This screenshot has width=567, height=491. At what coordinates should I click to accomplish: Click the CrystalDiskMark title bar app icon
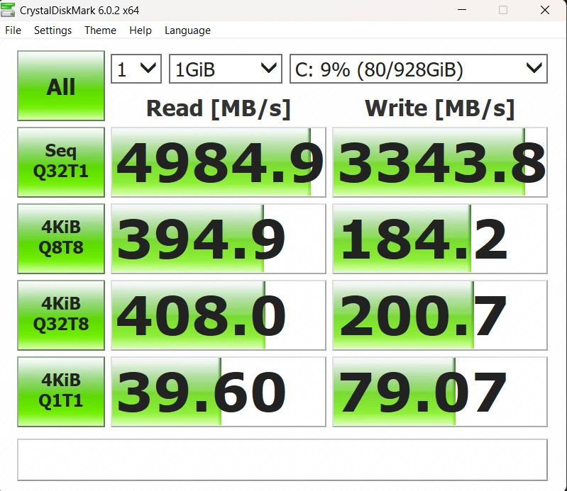point(9,10)
